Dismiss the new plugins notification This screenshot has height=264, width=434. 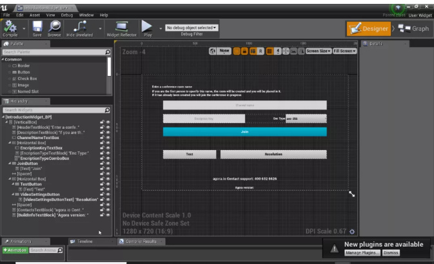click(x=391, y=252)
